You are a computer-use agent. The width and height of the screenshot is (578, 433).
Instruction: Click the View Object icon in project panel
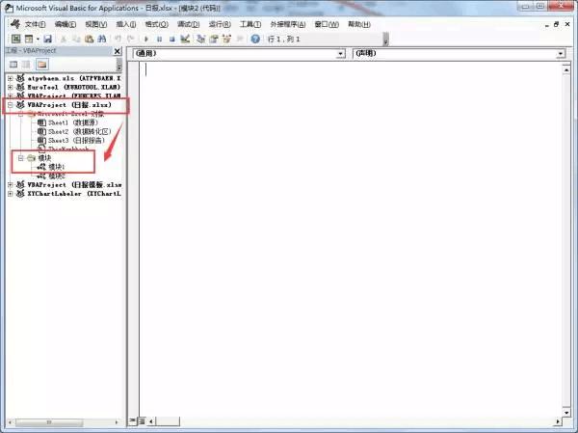click(26, 65)
